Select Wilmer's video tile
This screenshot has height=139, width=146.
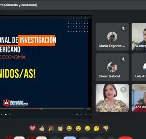(139, 36)
